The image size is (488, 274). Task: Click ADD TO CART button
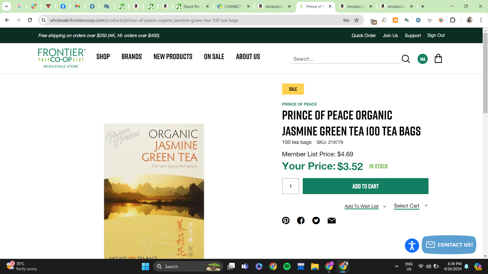365,186
